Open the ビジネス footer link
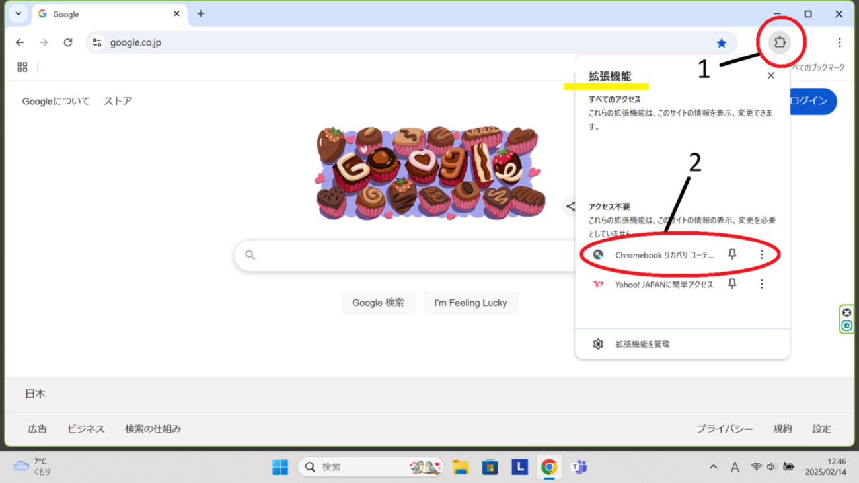The image size is (859, 483). [x=86, y=429]
